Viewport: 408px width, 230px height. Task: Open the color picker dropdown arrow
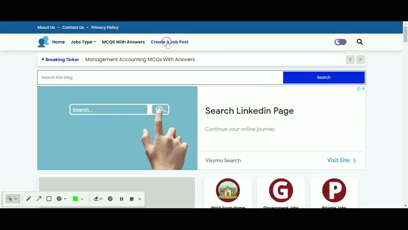[x=82, y=199]
